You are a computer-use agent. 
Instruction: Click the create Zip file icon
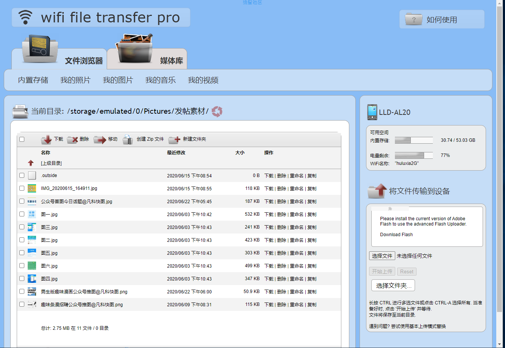coord(128,140)
